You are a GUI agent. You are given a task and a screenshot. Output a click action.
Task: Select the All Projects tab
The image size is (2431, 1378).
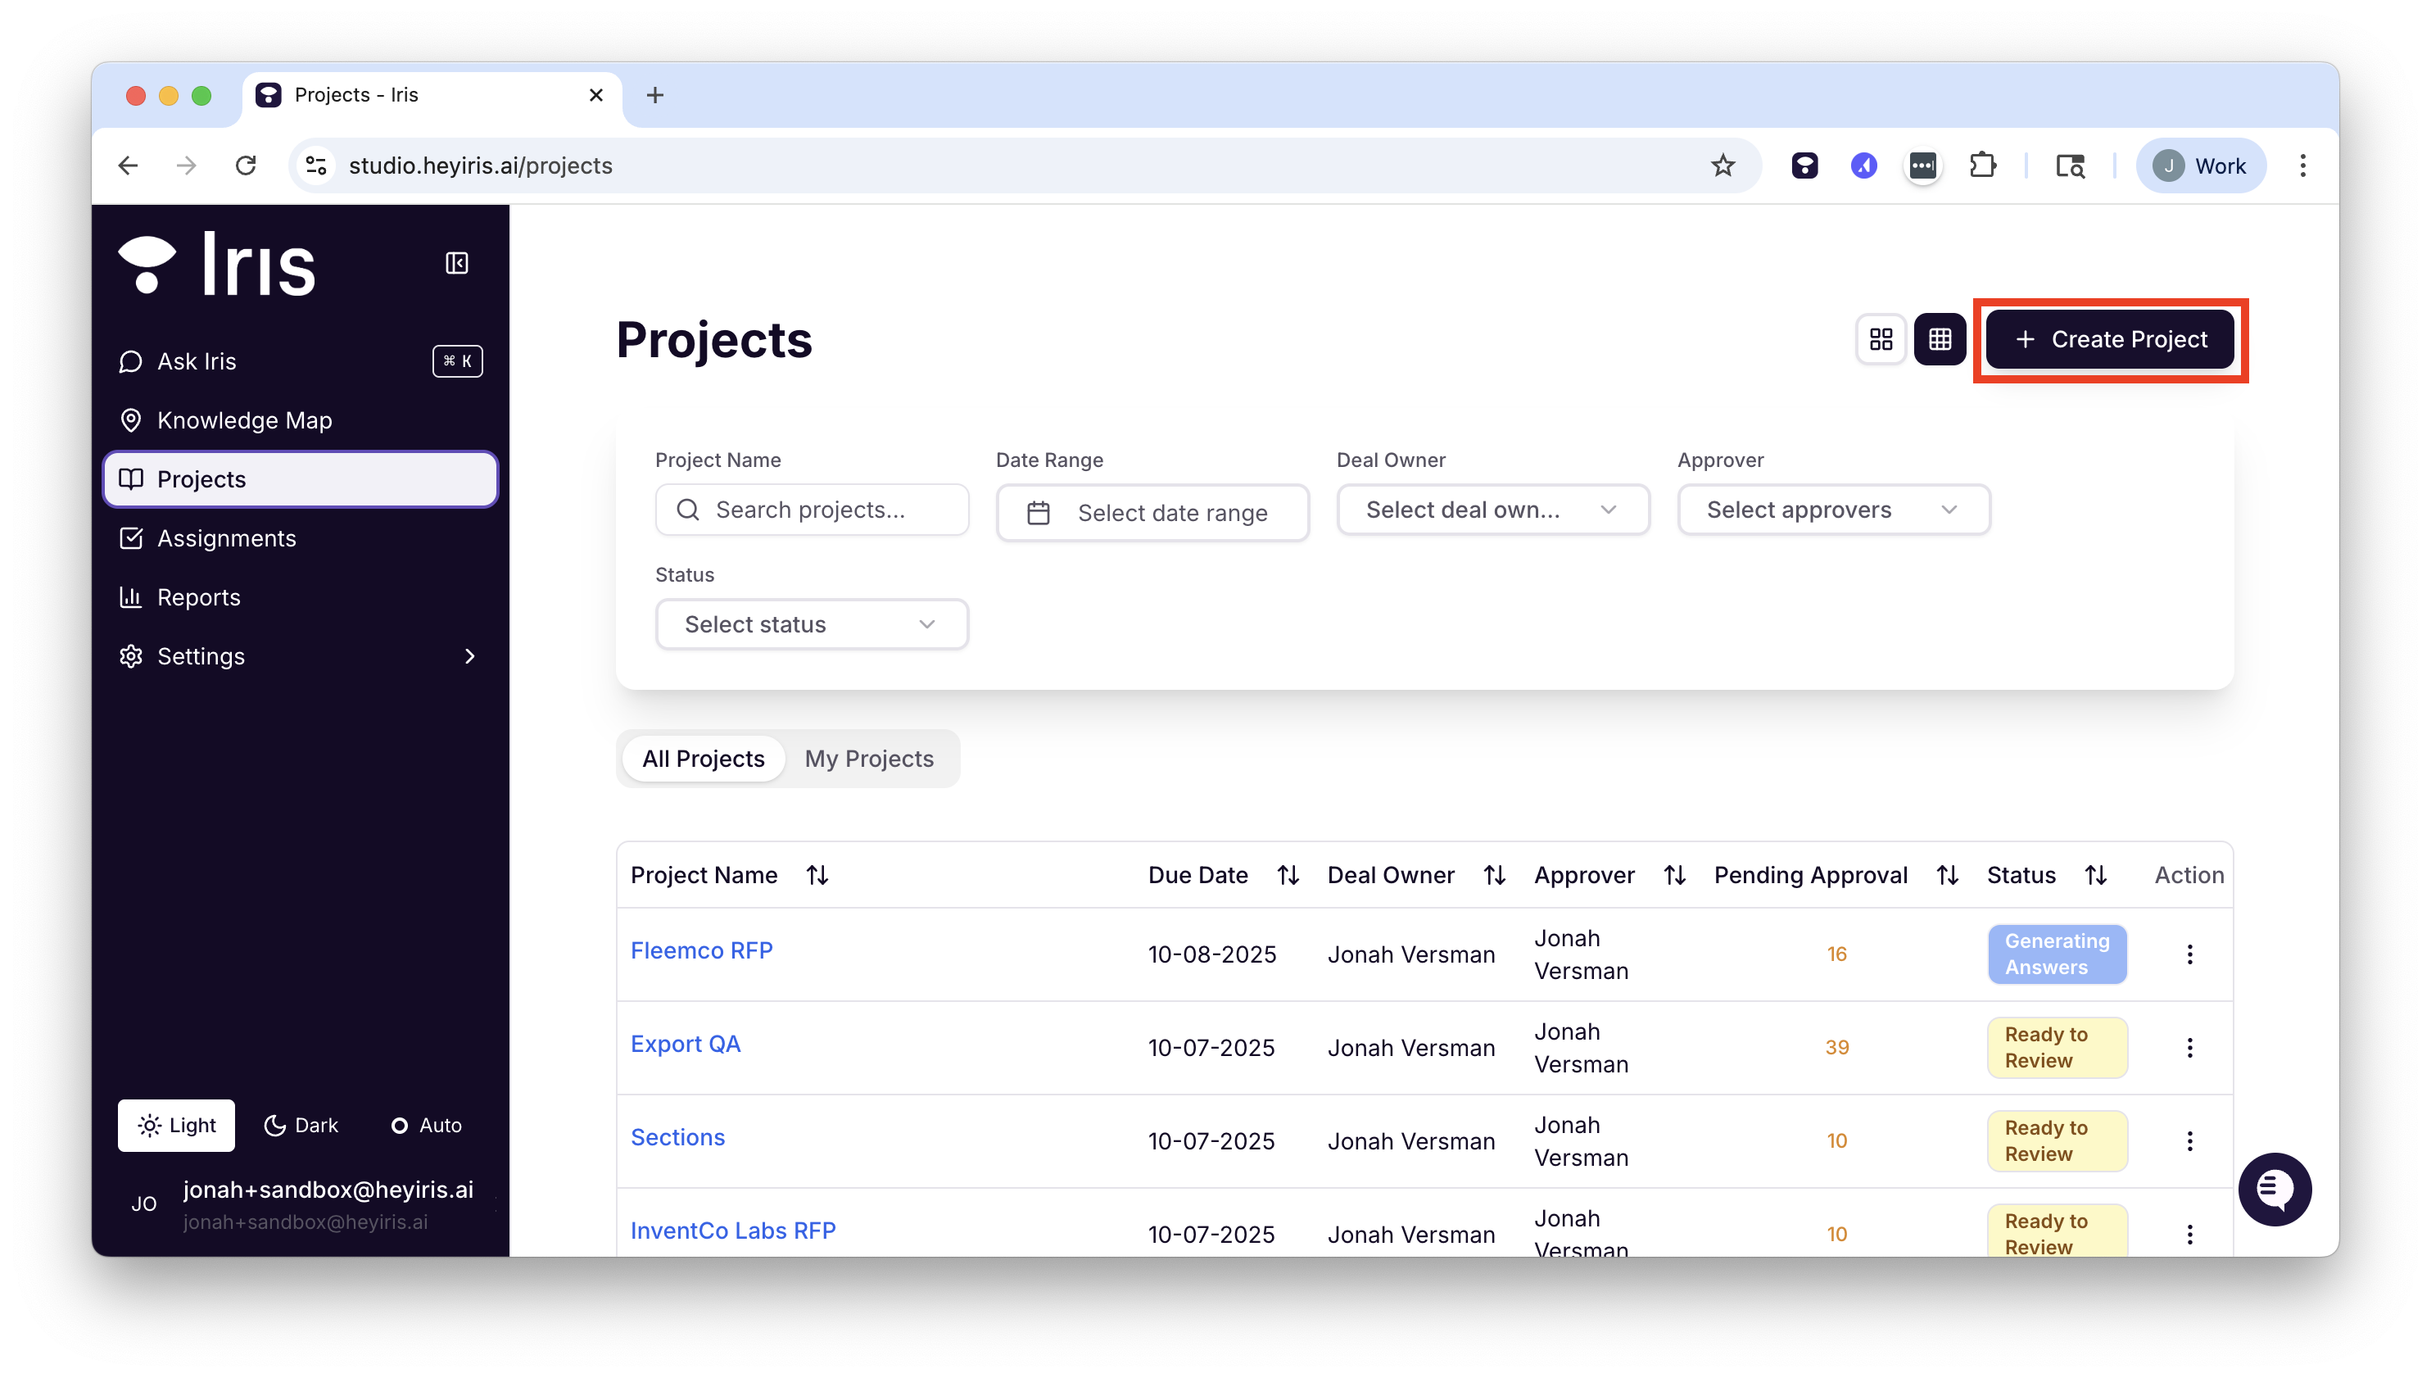[703, 759]
